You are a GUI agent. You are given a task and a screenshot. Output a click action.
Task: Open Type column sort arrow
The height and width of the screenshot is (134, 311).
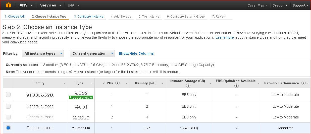click(x=92, y=83)
